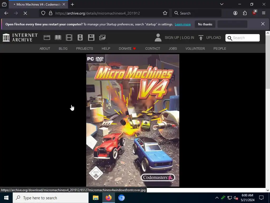Open the Images media icon
270x203 pixels.
point(102,38)
